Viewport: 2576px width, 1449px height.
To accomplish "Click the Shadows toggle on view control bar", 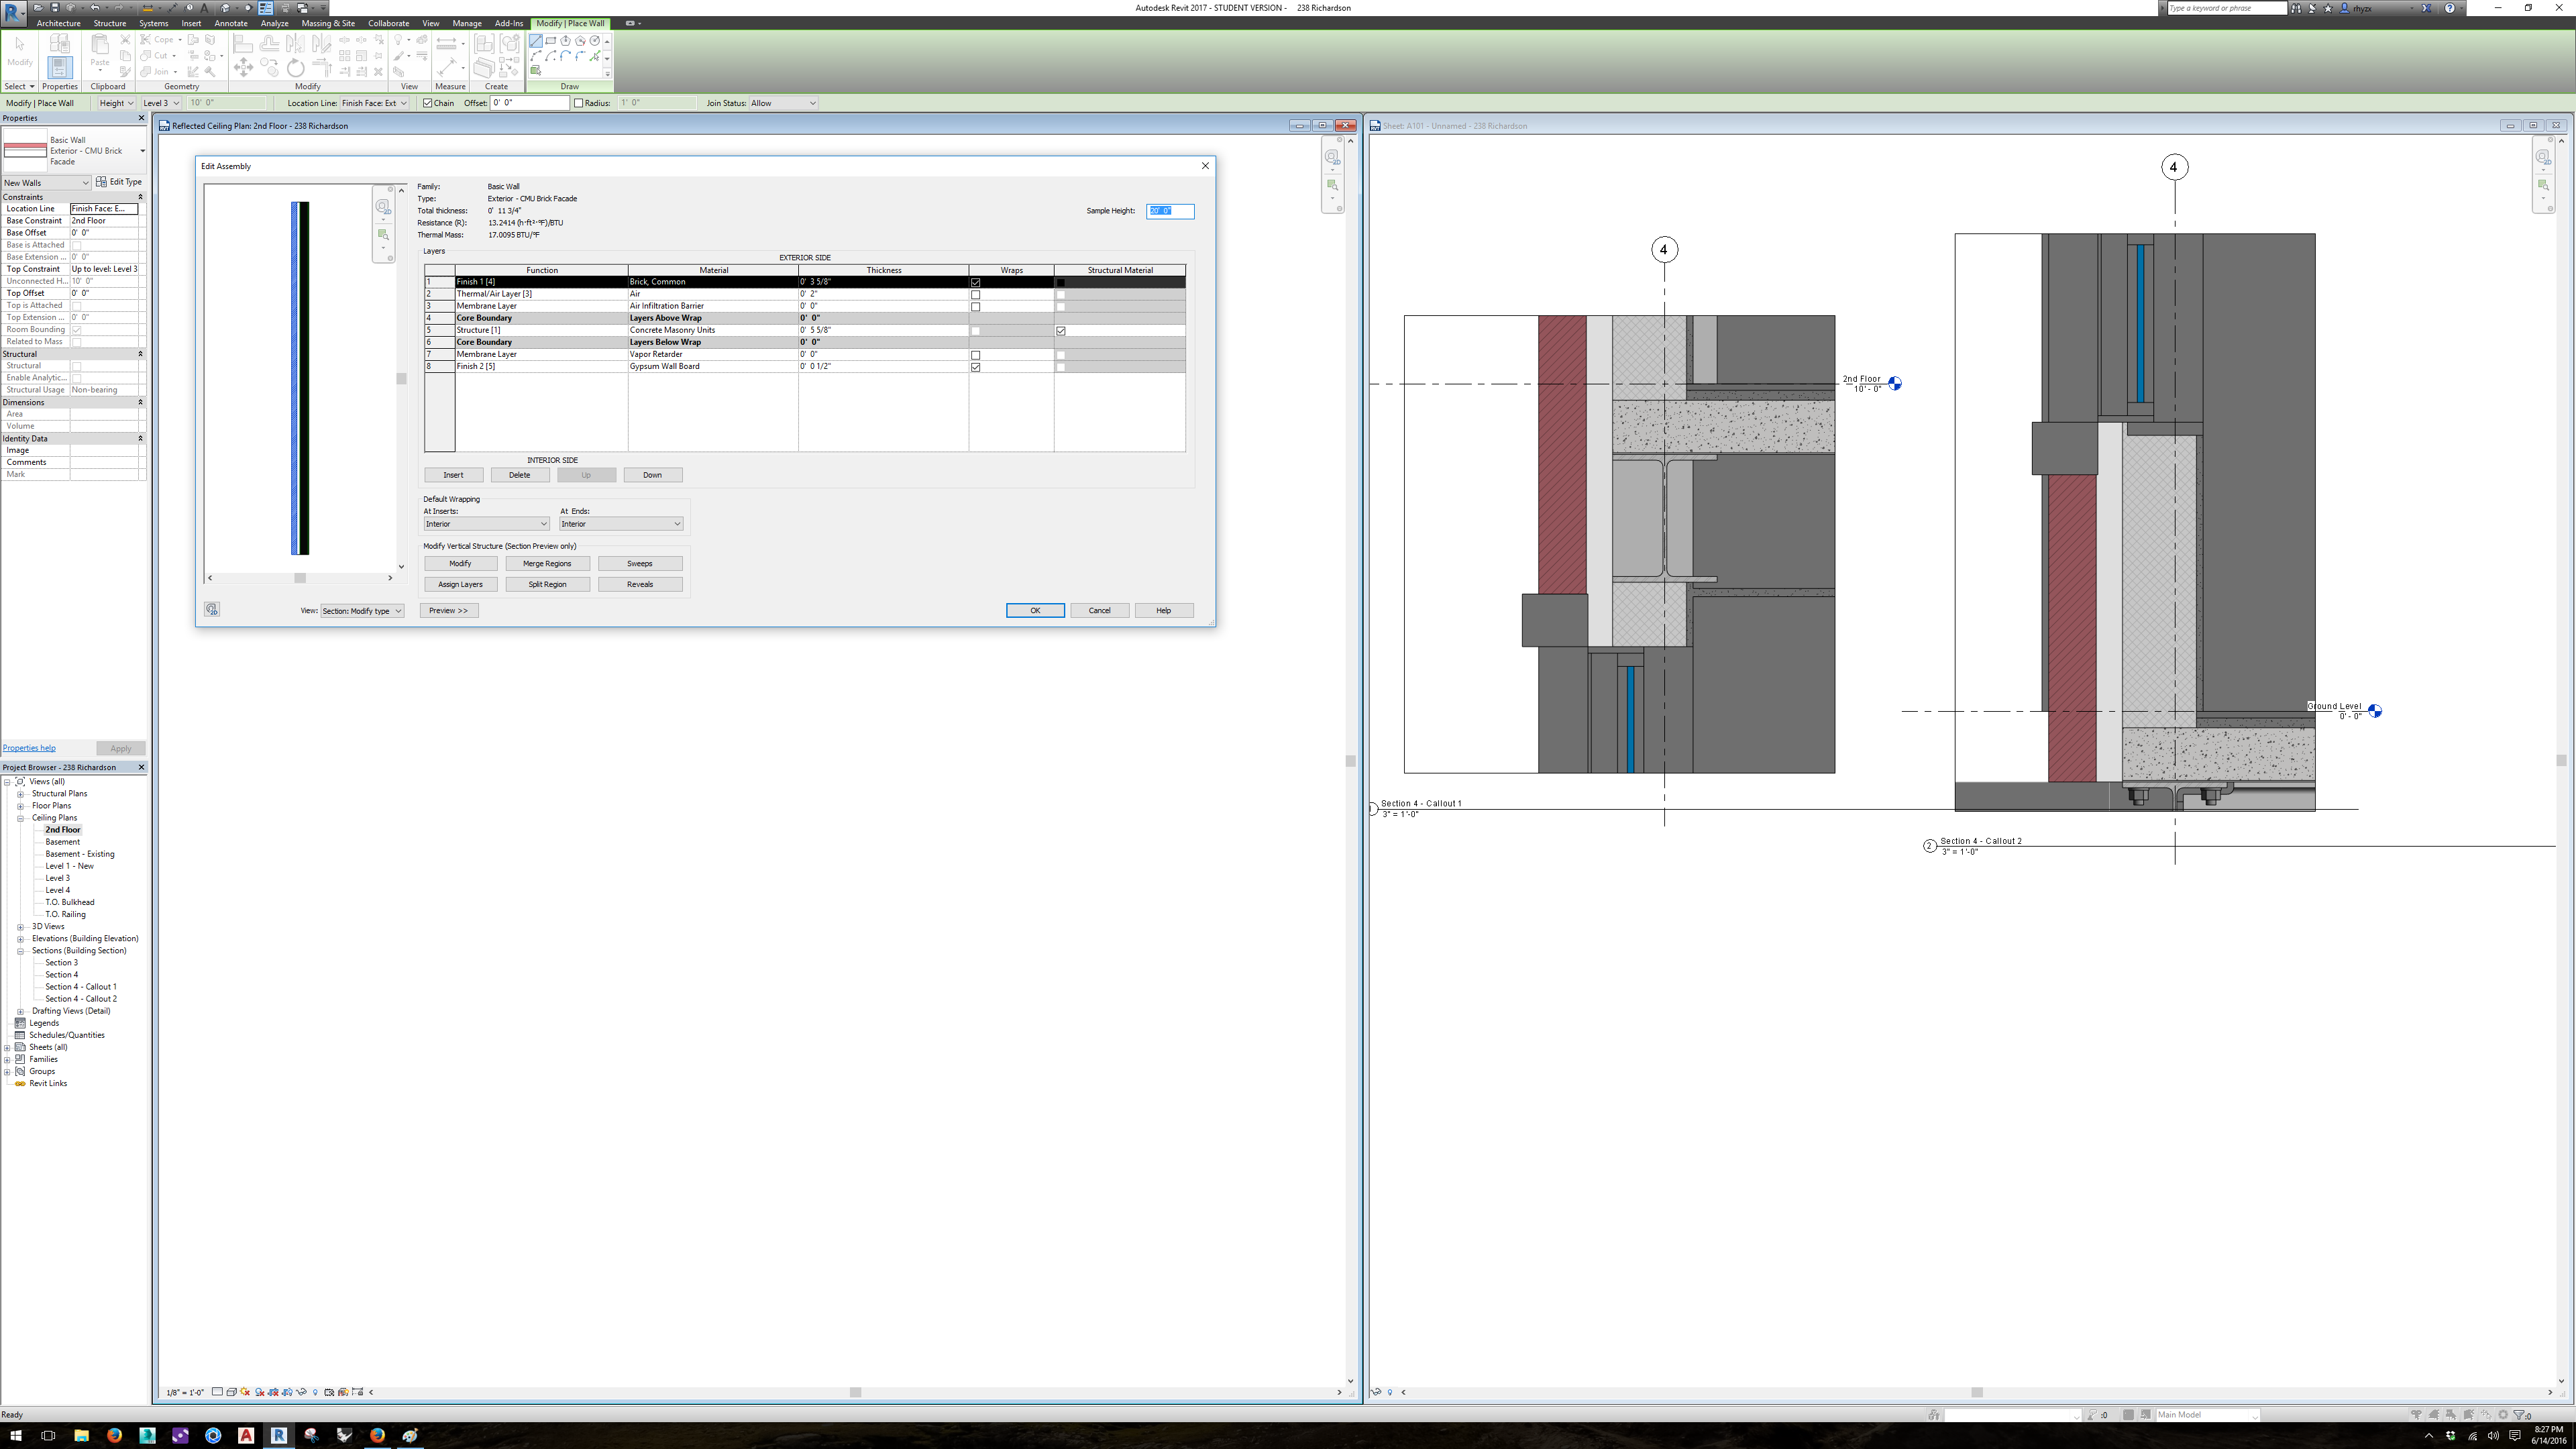I will pyautogui.click(x=260, y=1392).
